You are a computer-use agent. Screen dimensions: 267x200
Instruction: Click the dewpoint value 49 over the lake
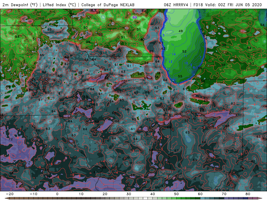coord(181,31)
